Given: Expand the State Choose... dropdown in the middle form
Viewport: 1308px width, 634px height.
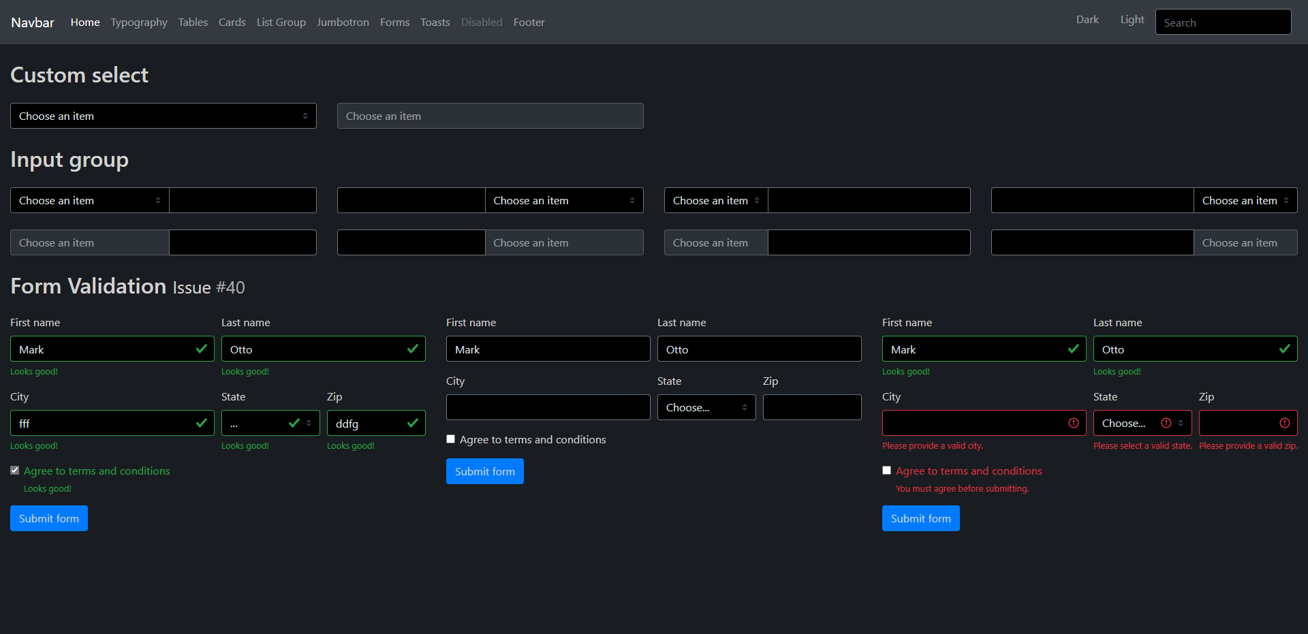Looking at the screenshot, I should pos(706,407).
